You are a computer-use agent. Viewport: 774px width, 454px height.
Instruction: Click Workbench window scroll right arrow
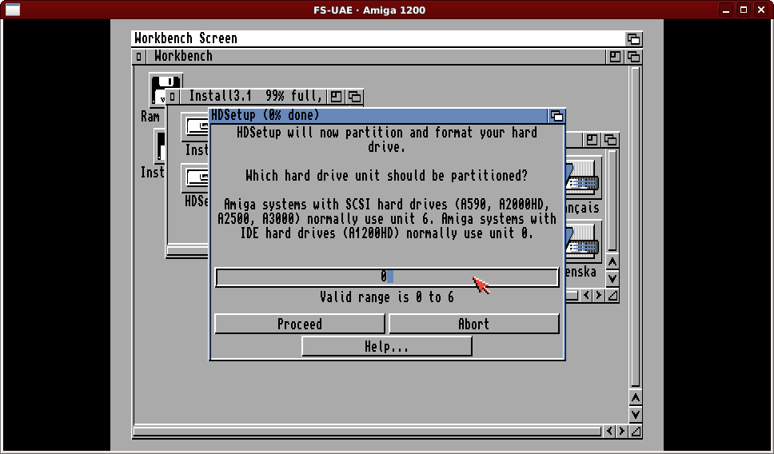[621, 432]
